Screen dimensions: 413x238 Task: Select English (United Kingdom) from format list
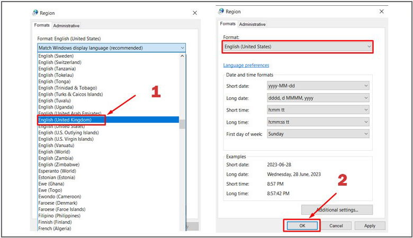71,120
